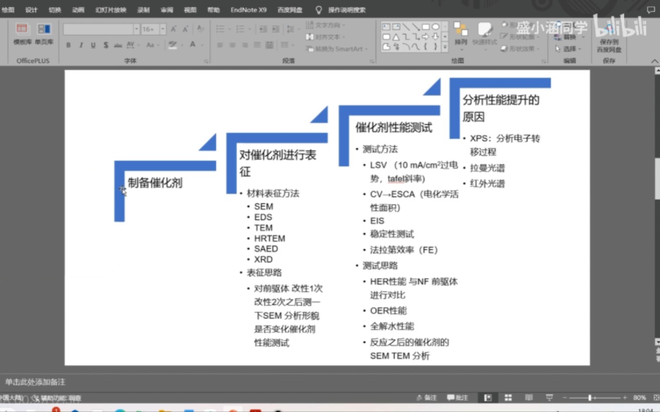Apply the font color A
This screenshot has width=660, height=412.
point(192,45)
